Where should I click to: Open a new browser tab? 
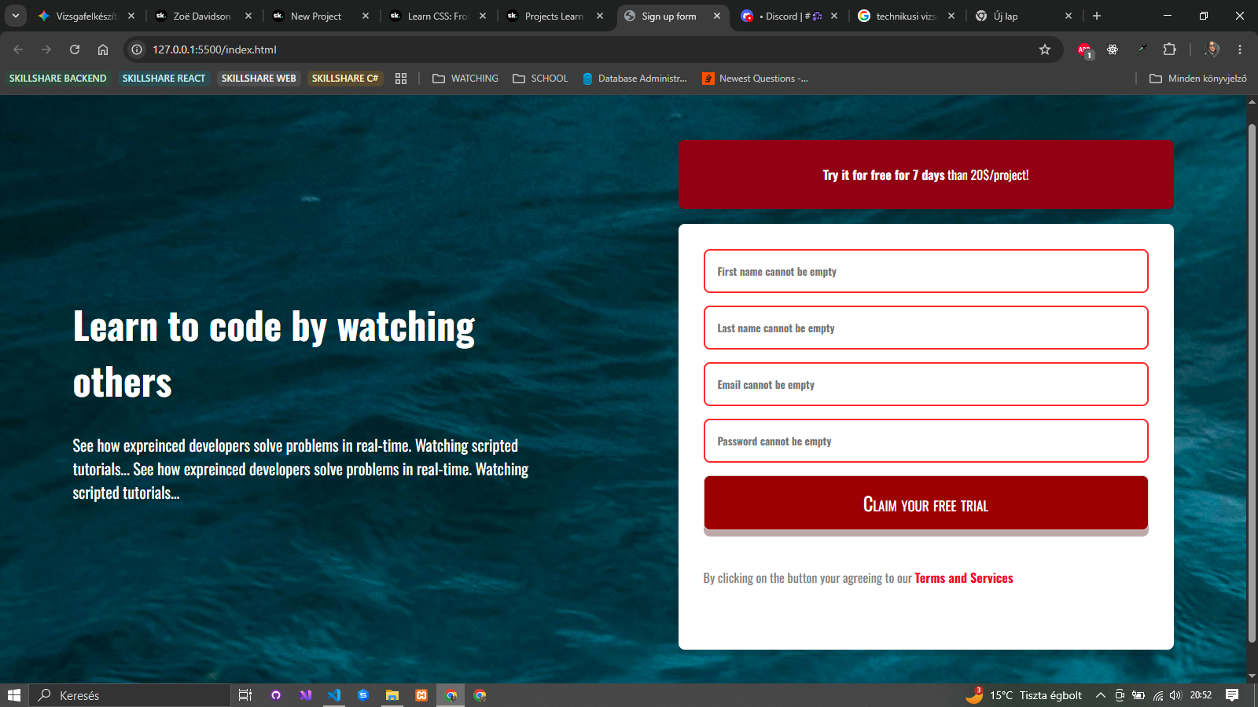[1097, 16]
